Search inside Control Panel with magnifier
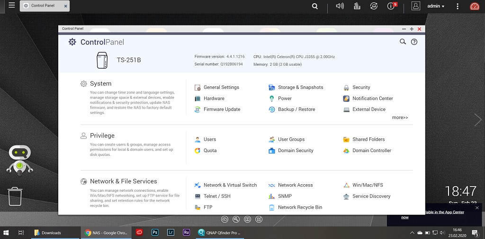 tap(403, 42)
